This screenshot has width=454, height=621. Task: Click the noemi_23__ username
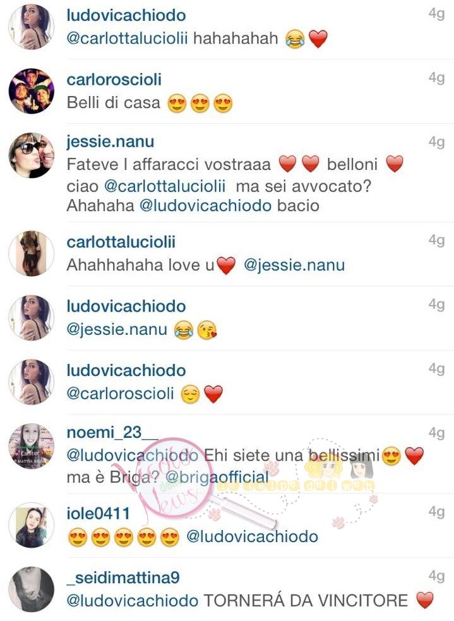point(112,433)
